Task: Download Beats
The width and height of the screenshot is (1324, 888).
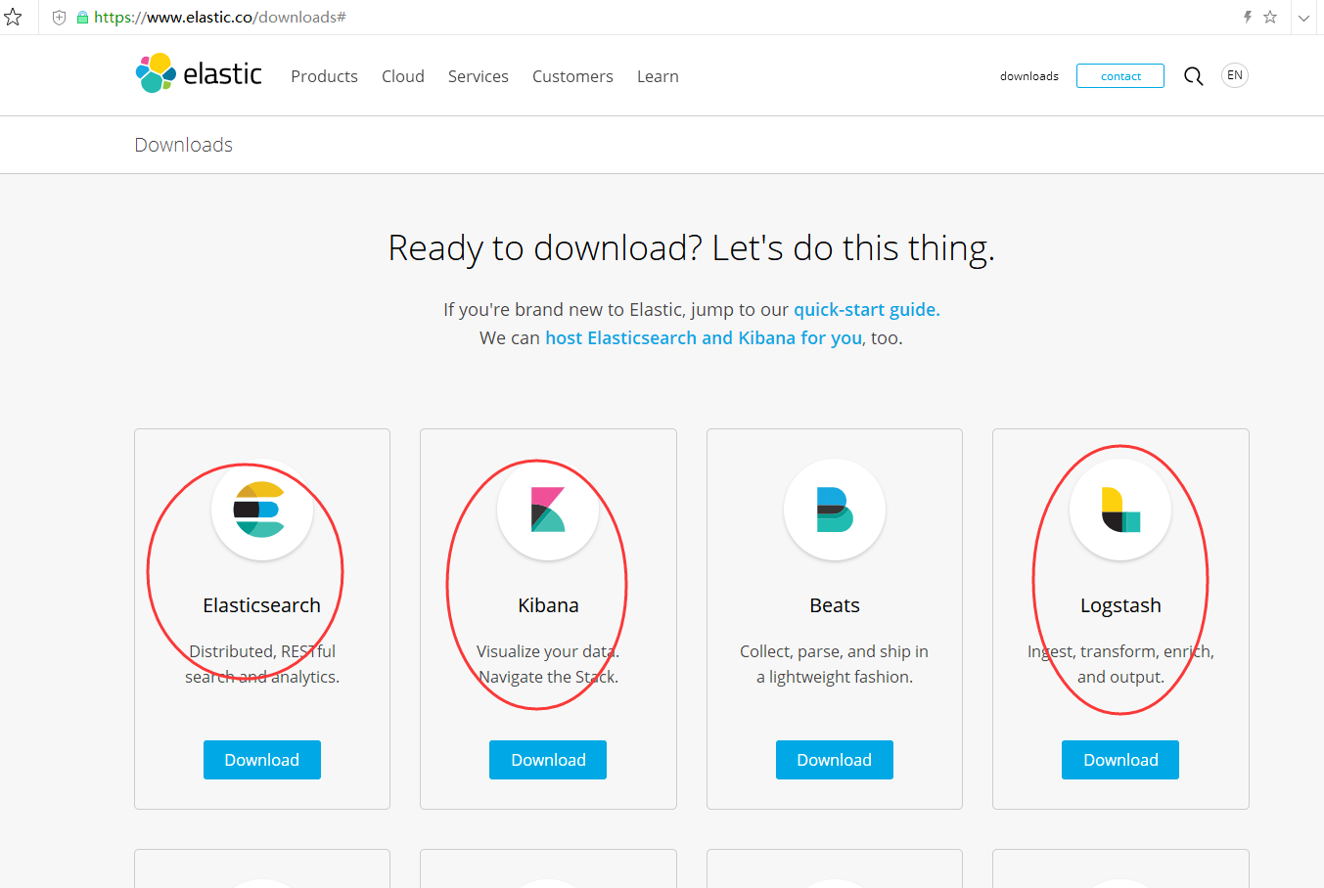Action: (x=835, y=760)
